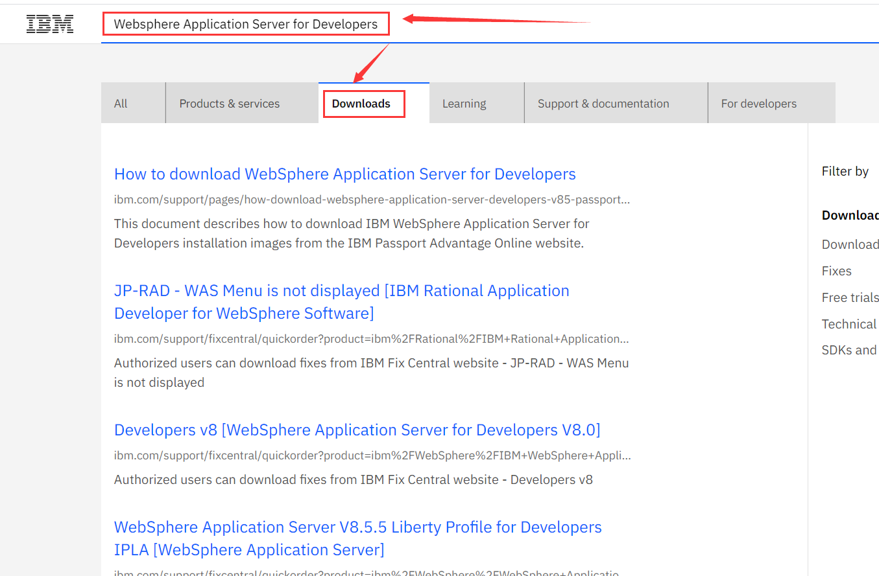The image size is (879, 576).
Task: Click the Filter by heading
Action: click(845, 171)
